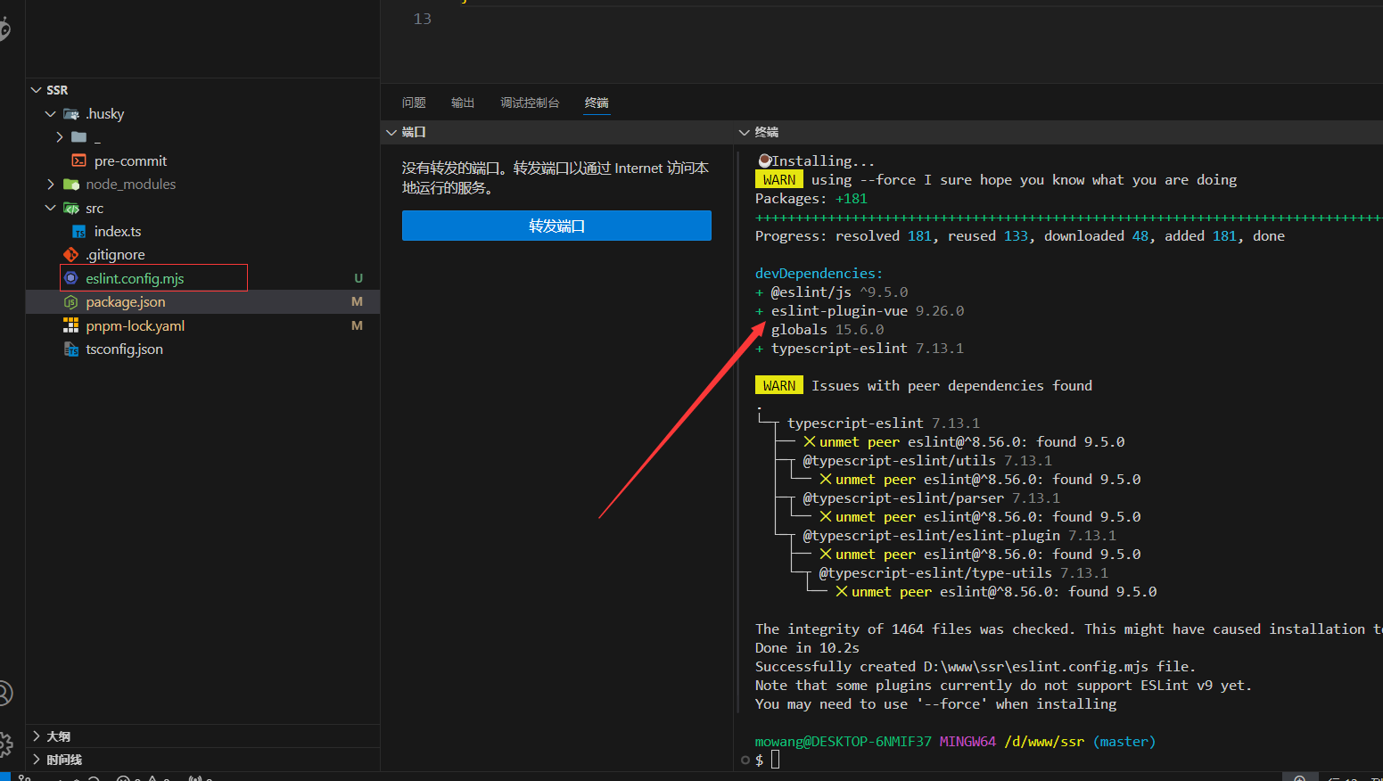
Task: Collapse the 终端 section header chevron
Action: (745, 132)
